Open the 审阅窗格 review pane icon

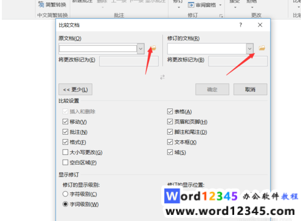(191, 5)
